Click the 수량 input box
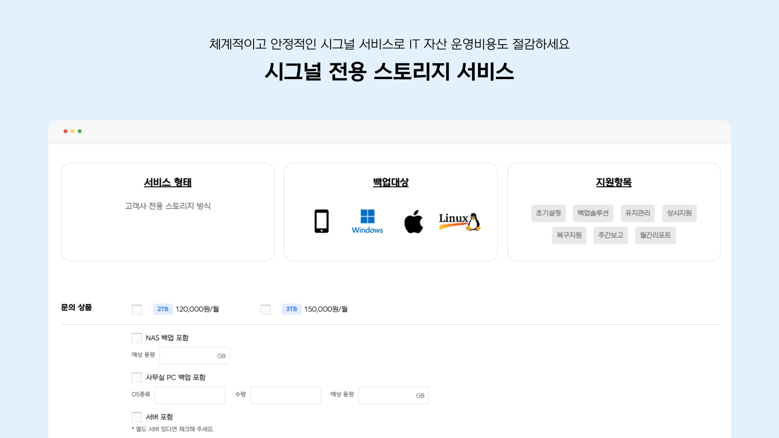Viewport: 779px width, 438px height. point(286,395)
